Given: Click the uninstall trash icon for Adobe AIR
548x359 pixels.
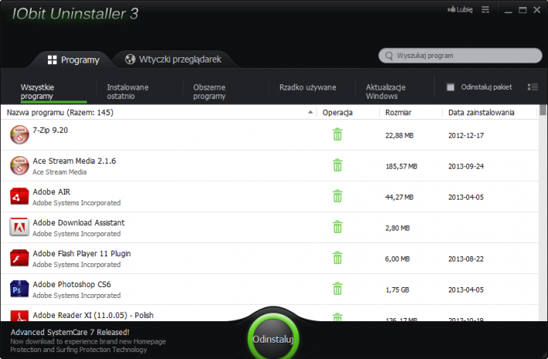Looking at the screenshot, I should click(x=337, y=196).
